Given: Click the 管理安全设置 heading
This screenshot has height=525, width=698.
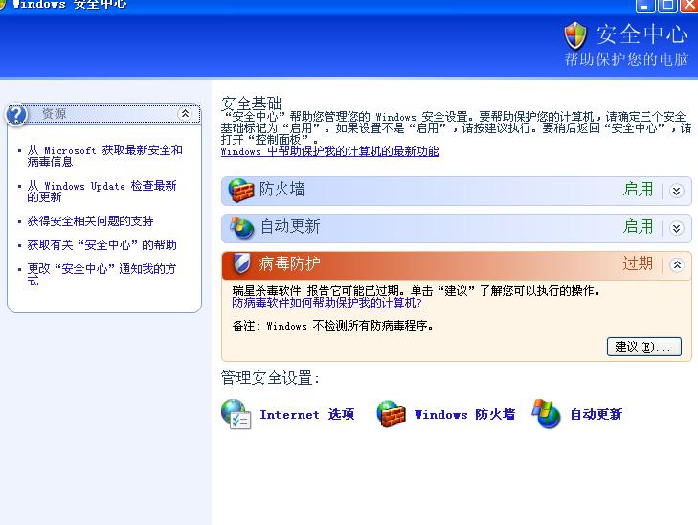Looking at the screenshot, I should click(270, 378).
